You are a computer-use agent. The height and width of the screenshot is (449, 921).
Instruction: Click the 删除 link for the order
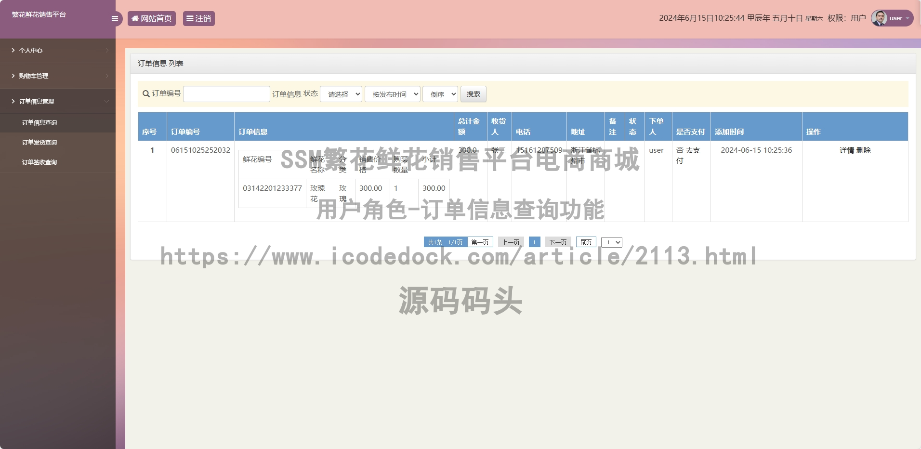pos(864,150)
